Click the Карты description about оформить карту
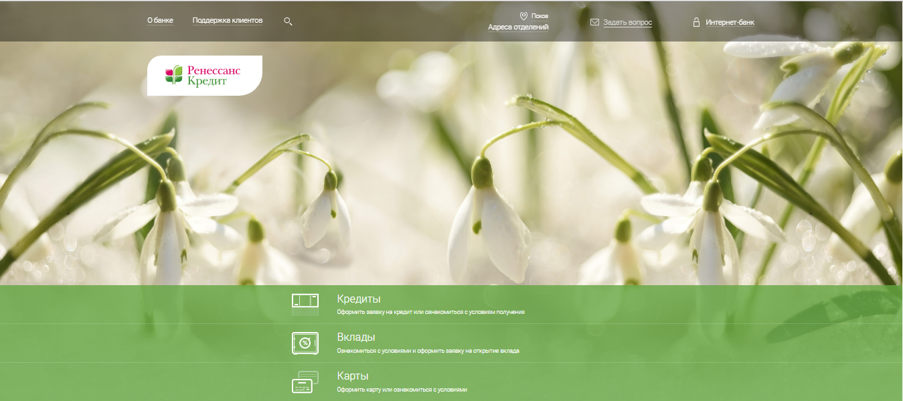 pos(402,390)
